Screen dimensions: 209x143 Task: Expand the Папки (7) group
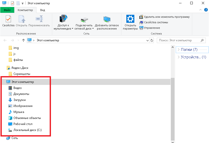[x=179, y=50]
